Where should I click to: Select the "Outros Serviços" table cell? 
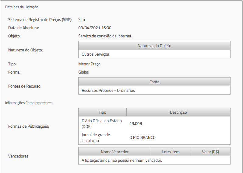point(95,54)
